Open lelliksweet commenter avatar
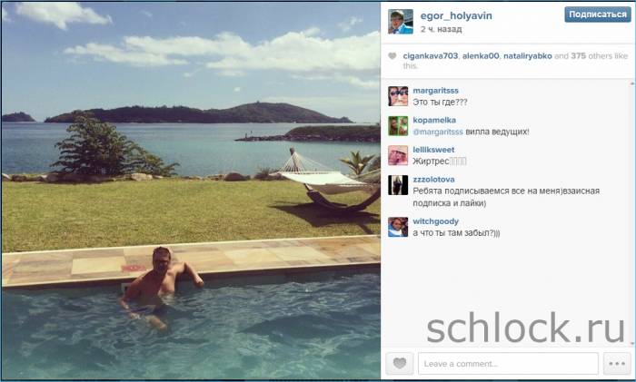The height and width of the screenshot is (382, 636). pyautogui.click(x=398, y=155)
